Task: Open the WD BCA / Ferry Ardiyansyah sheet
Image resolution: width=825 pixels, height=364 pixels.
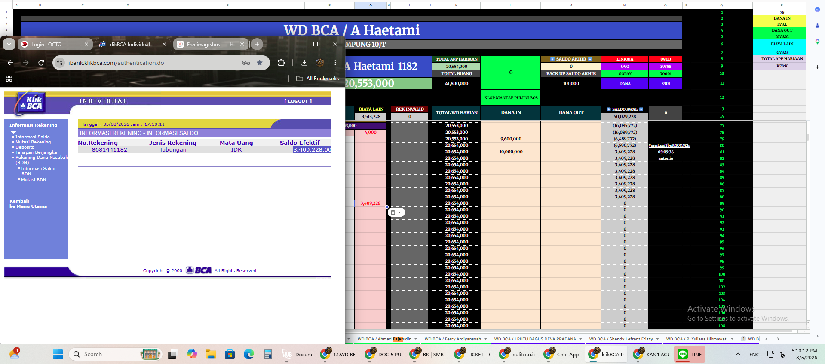Action: coord(453,339)
